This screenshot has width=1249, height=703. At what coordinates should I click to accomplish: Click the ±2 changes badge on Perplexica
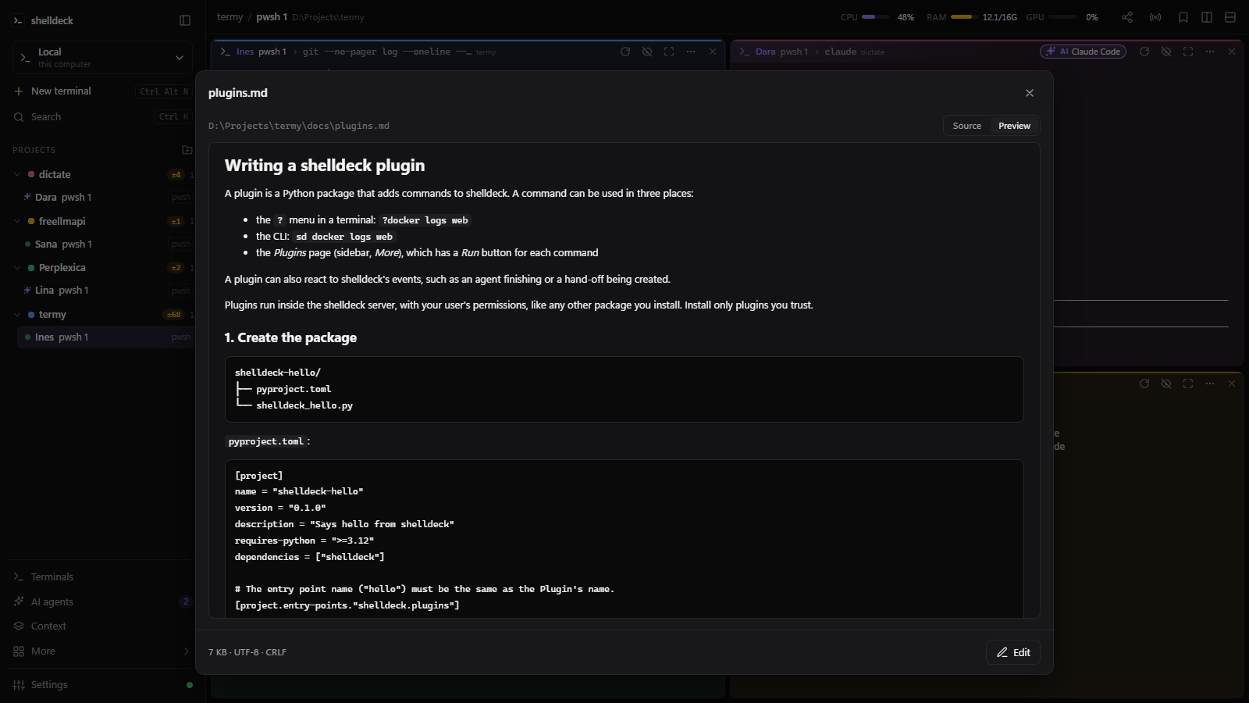[x=176, y=268]
